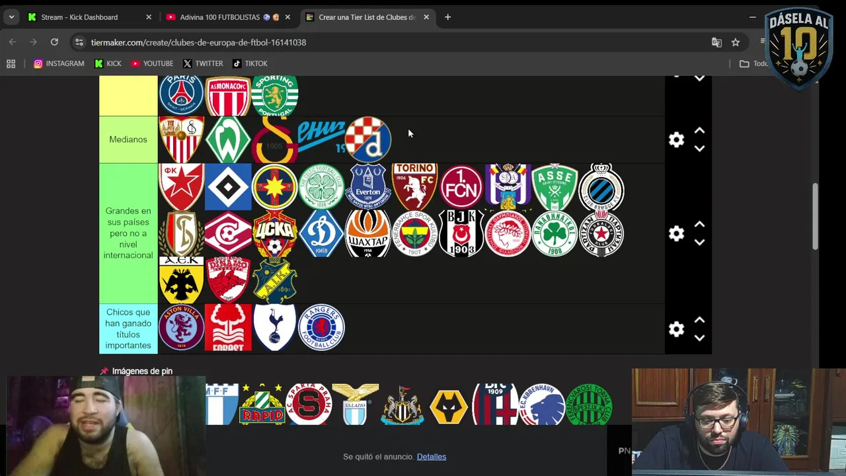Click the Celtic FC logo
This screenshot has height=476, width=846.
(321, 186)
